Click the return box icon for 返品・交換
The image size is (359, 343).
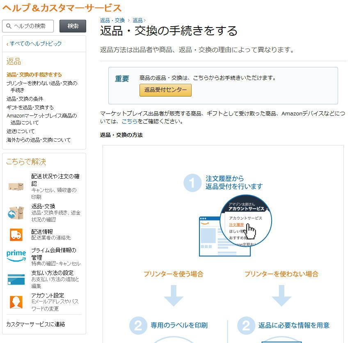pyautogui.click(x=16, y=213)
